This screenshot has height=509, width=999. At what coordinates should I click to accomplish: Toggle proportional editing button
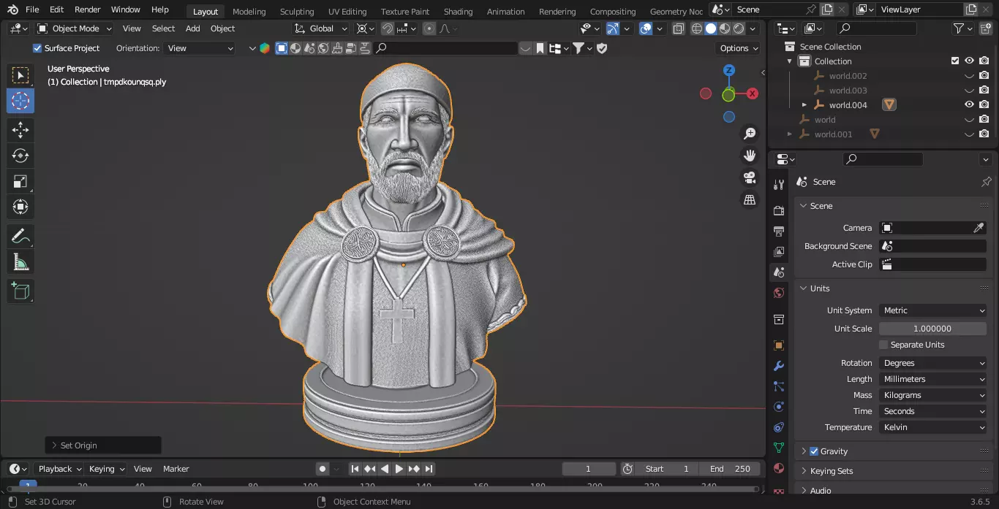[x=429, y=28]
